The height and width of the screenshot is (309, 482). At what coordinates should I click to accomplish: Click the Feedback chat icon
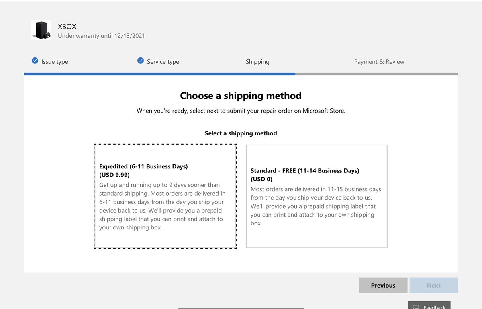click(x=416, y=307)
